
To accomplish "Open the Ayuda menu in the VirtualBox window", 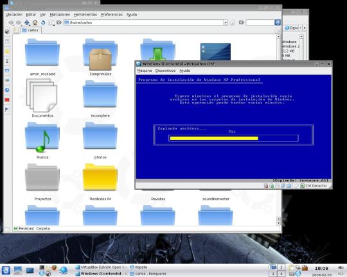I will [185, 71].
